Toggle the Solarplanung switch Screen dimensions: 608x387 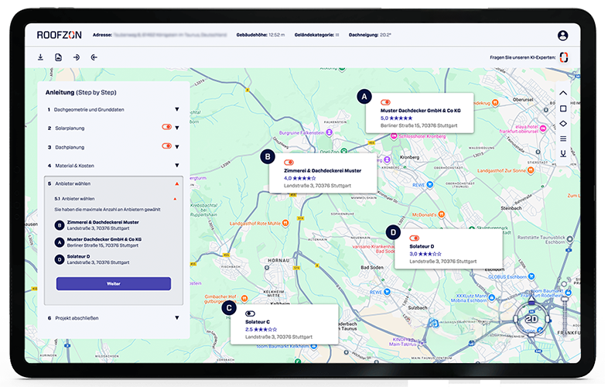[166, 127]
